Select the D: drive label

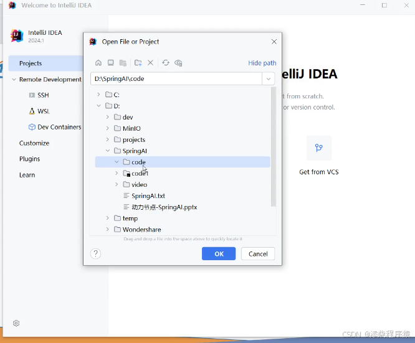(x=117, y=106)
